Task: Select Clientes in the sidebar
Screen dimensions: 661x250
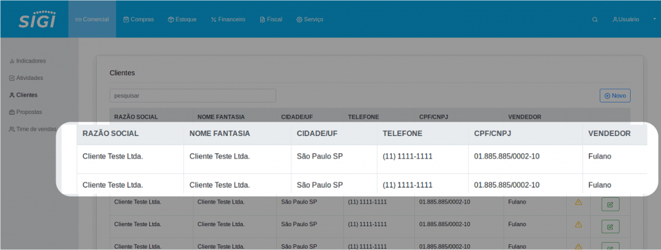Action: coord(23,95)
